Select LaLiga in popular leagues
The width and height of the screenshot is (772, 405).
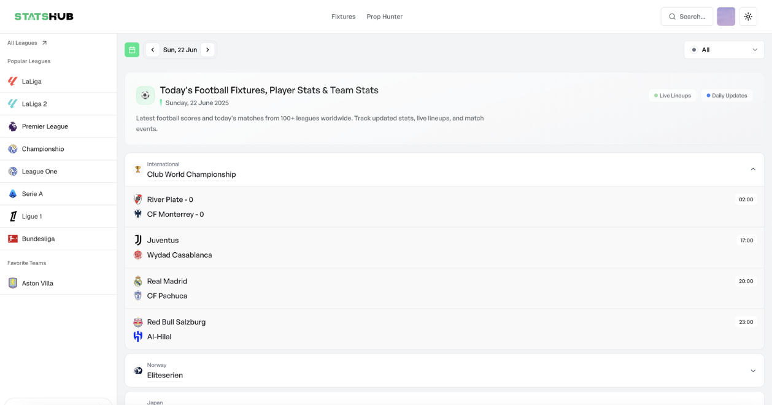[32, 81]
